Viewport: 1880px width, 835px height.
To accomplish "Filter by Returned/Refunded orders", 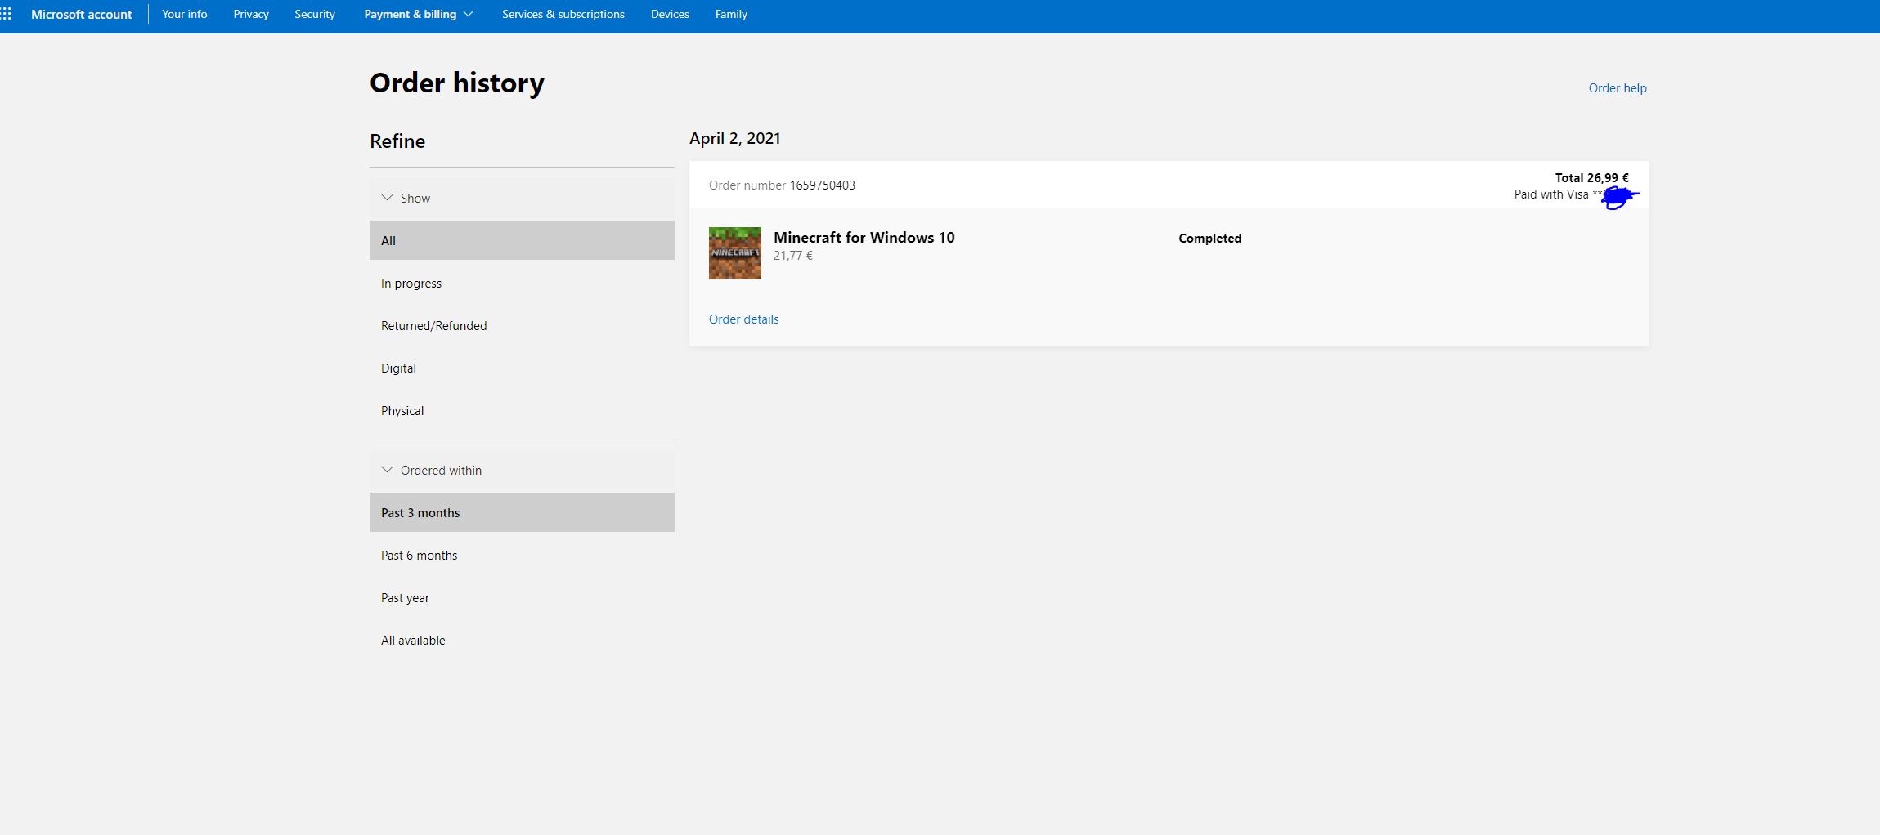I will tap(522, 325).
